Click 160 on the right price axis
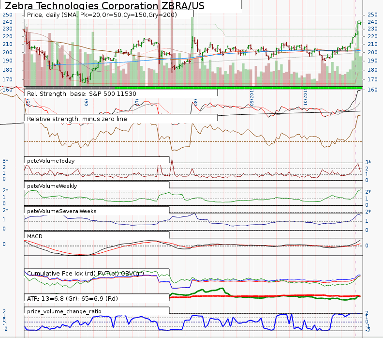This screenshot has height=338, width=383. 372,90
